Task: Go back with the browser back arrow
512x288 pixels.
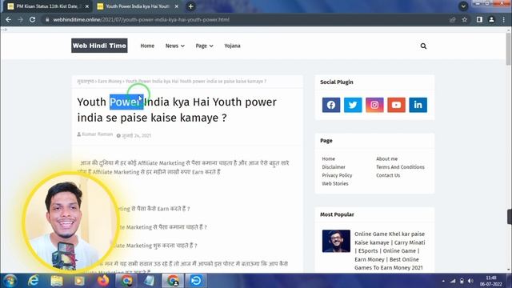Action: [9, 19]
